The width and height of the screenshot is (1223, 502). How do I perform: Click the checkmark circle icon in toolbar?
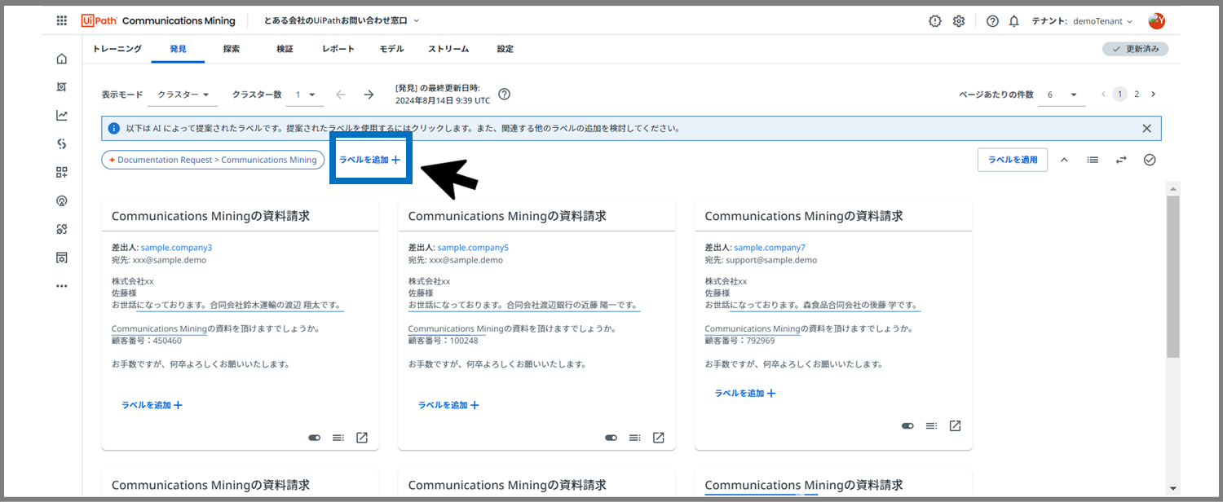[x=1150, y=160]
